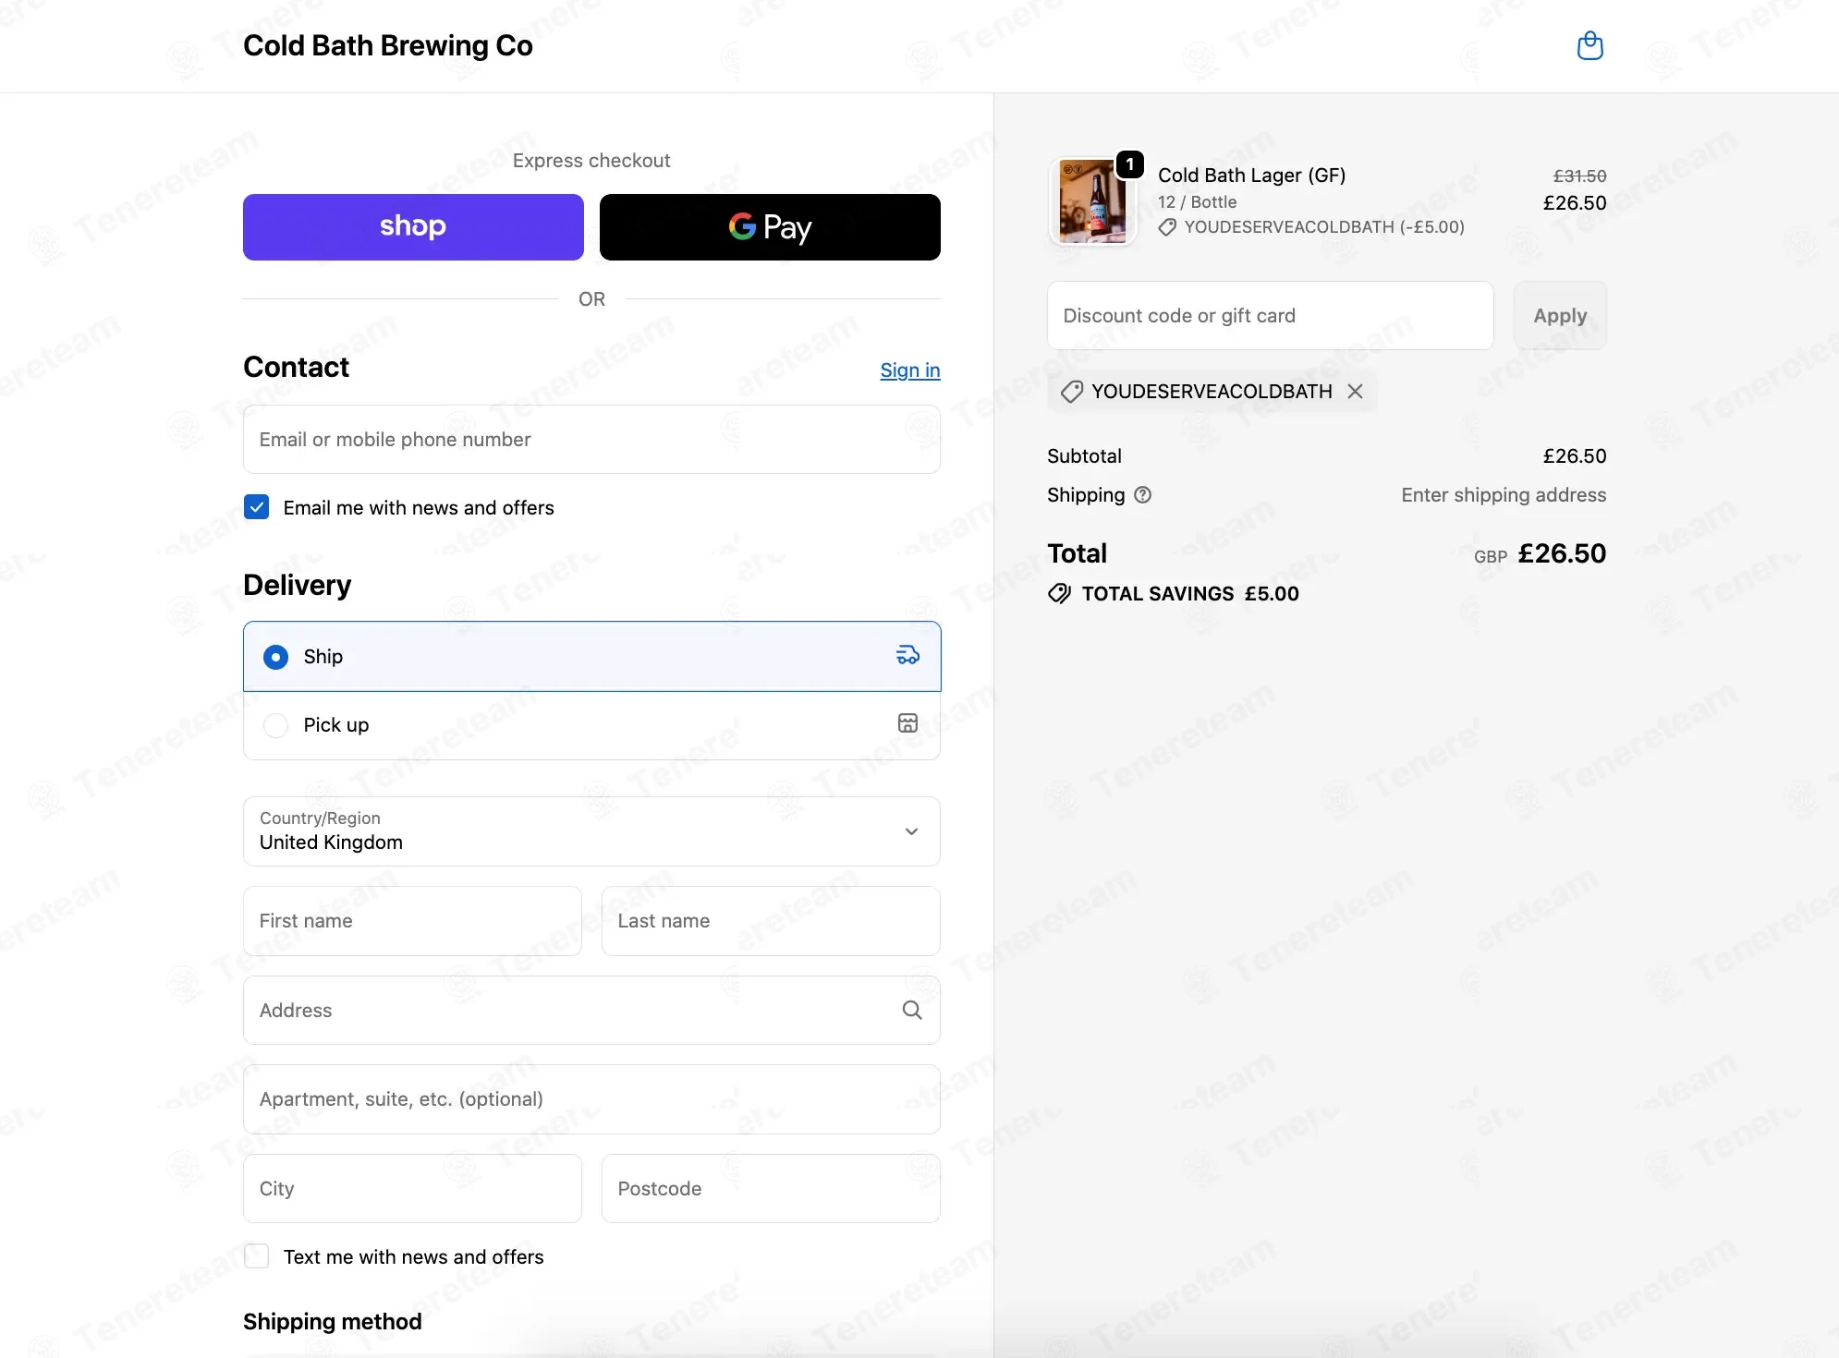Click the shipping help question mark icon
1839x1358 pixels.
click(1143, 495)
